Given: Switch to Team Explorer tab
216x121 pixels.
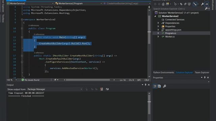Looking at the screenshot, I should pyautogui.click(x=202, y=73).
